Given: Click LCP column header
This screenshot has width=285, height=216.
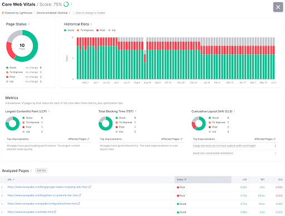Looking at the screenshot, I should coord(244,180).
